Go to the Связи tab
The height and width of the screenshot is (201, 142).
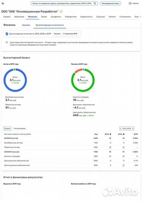point(44,17)
